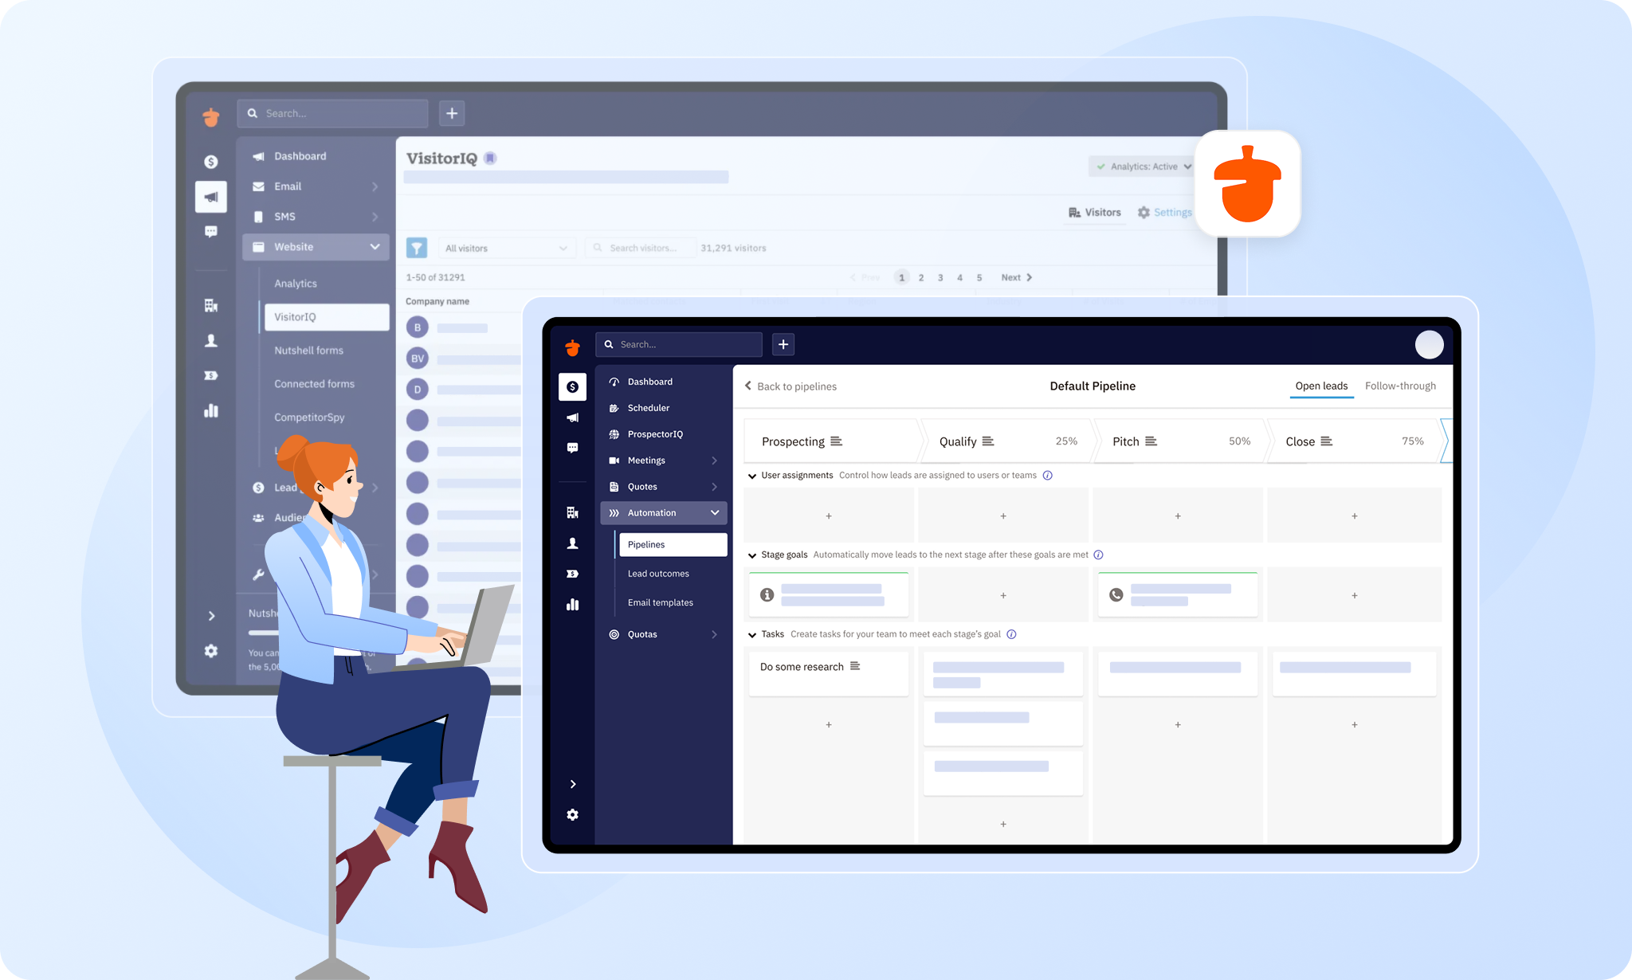The image size is (1632, 980).
Task: Expand the Email submenu in the VisitorIQ window
Action: click(x=375, y=186)
